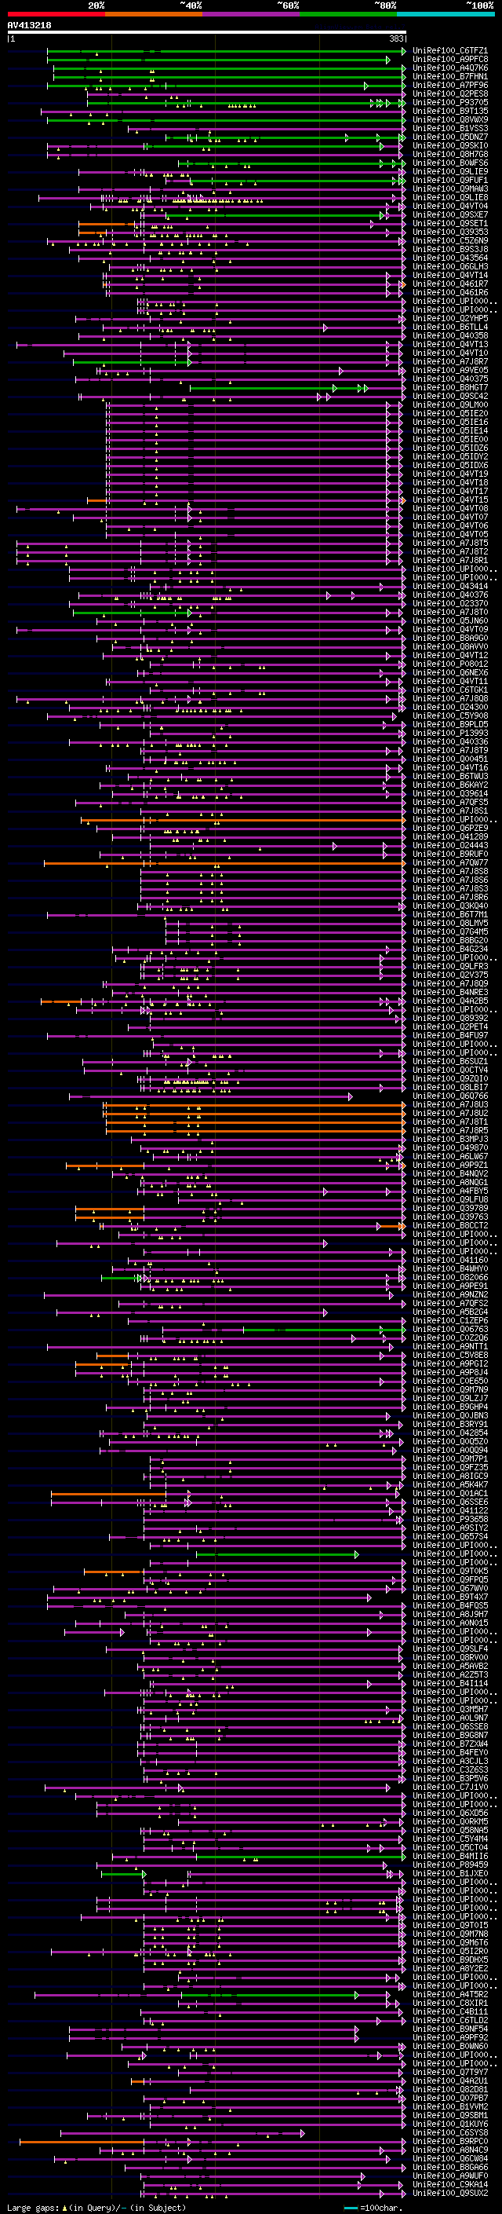Open the UniRef100_B8CCT2 label

[450, 1226]
